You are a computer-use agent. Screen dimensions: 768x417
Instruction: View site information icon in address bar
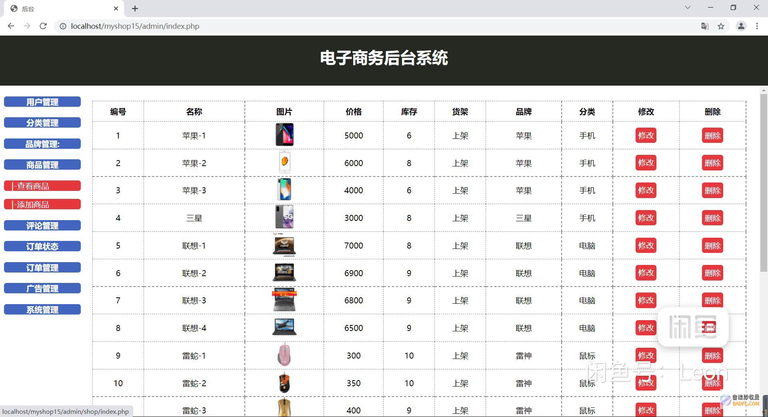63,26
